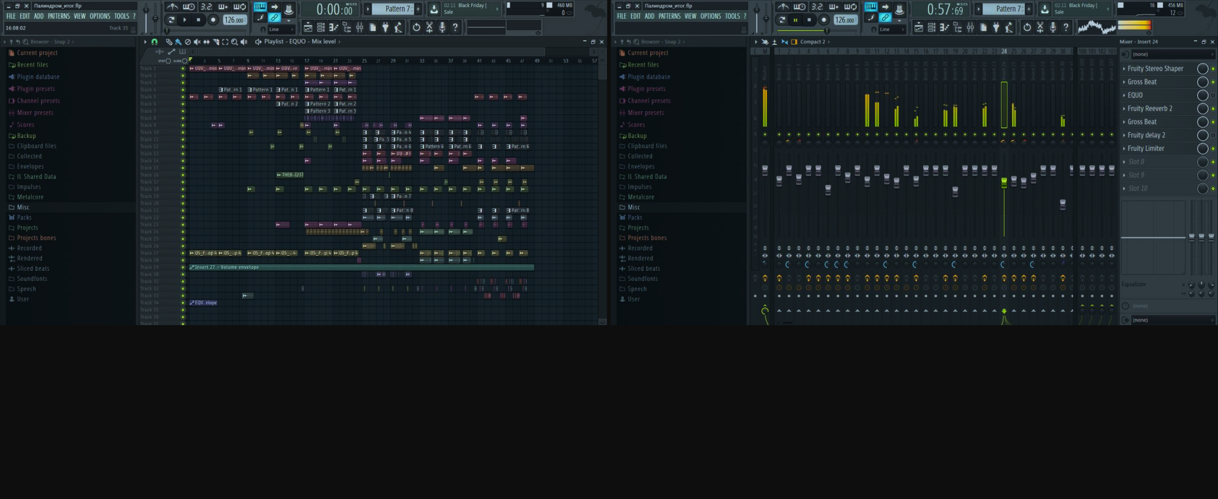Disable the Fruity Limiter effect slot LED
Image resolution: width=1218 pixels, height=499 pixels.
1213,149
